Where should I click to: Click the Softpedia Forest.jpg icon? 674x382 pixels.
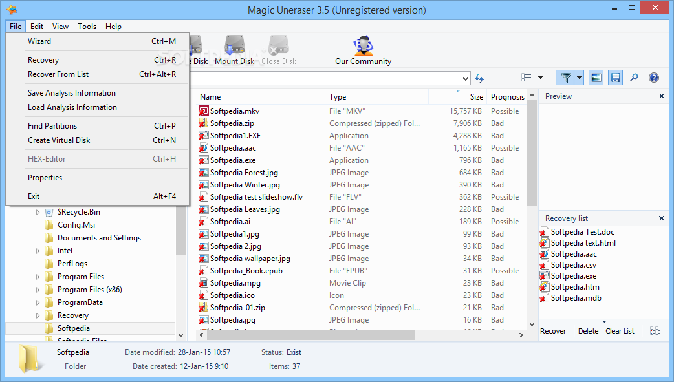203,173
